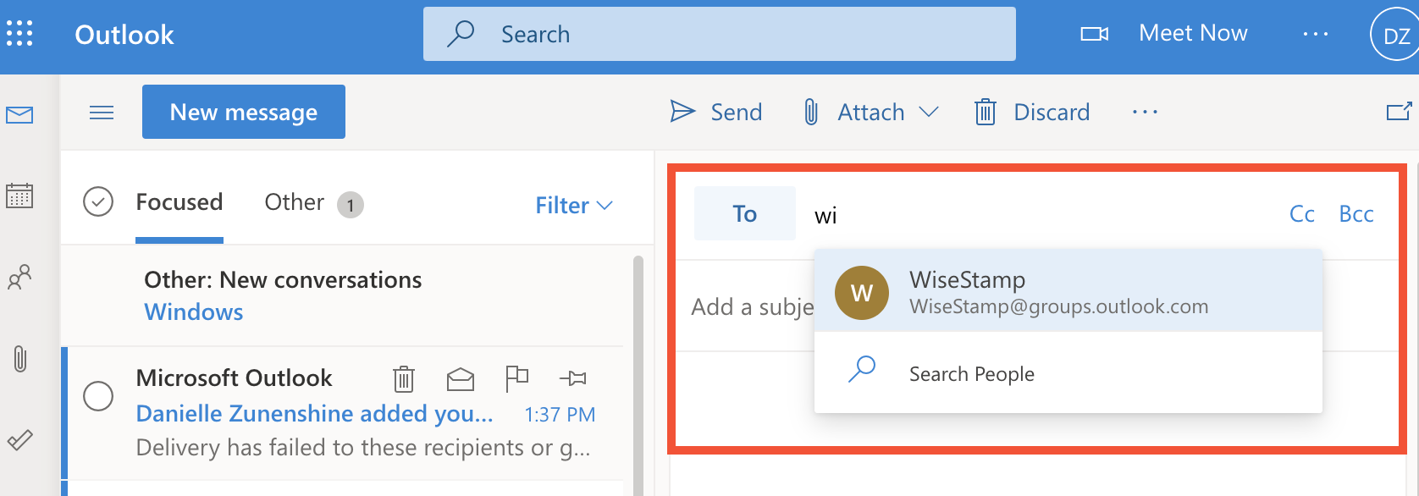1419x496 pixels.
Task: Open the To Do checkmark sidebar icon
Action: (19, 439)
